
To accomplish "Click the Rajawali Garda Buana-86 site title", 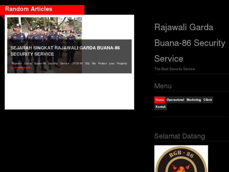I will tap(190, 43).
